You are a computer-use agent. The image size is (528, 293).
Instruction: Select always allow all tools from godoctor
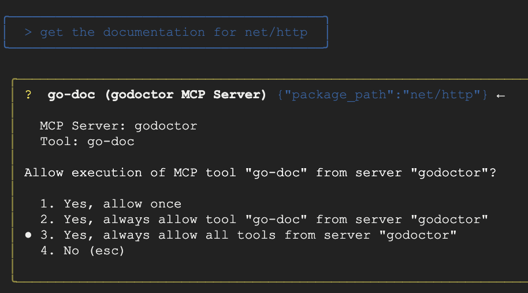click(x=248, y=235)
